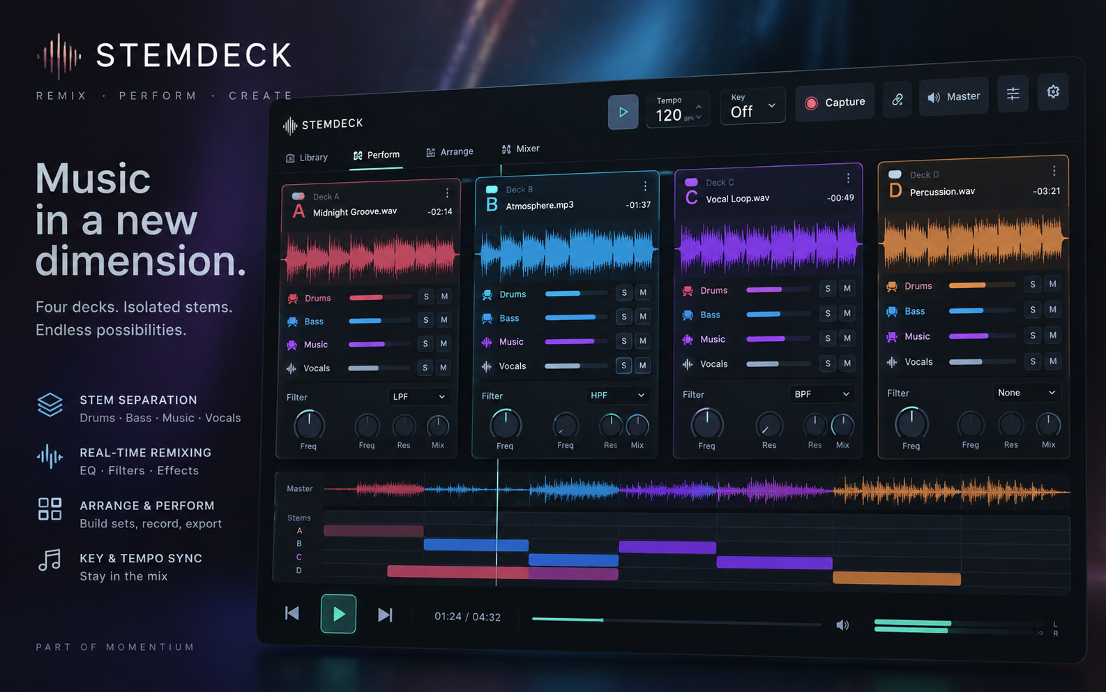Mute the Music stem on Deck B

pos(643,340)
